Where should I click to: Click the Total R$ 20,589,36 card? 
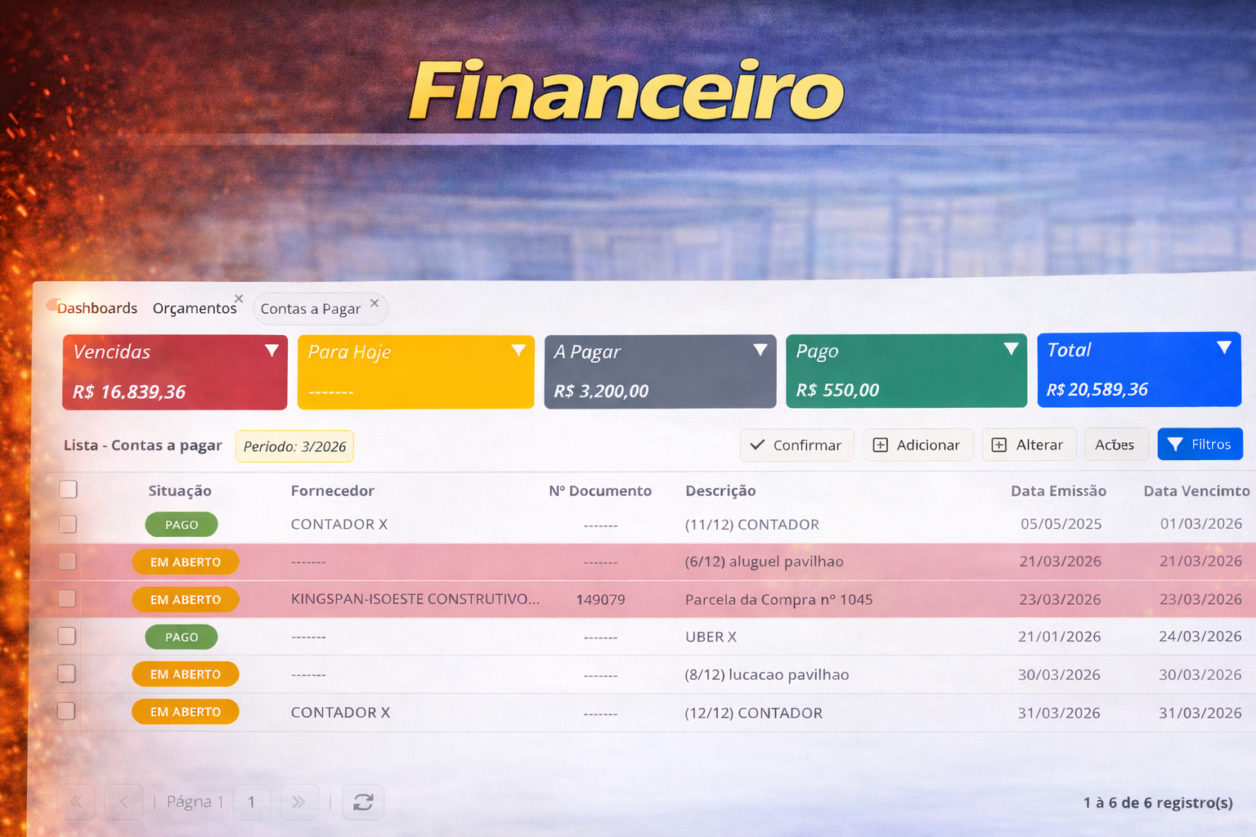click(1139, 369)
